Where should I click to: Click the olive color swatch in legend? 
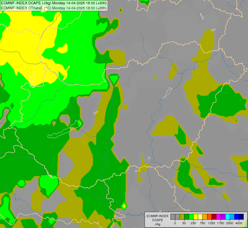(182, 217)
